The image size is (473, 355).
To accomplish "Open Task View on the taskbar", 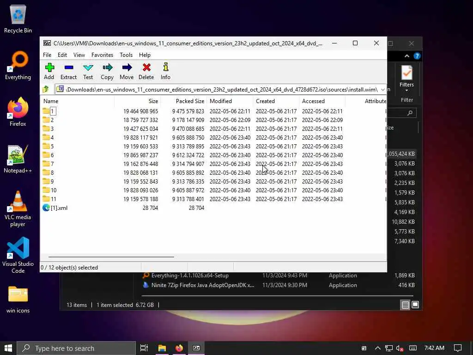I will click(144, 348).
